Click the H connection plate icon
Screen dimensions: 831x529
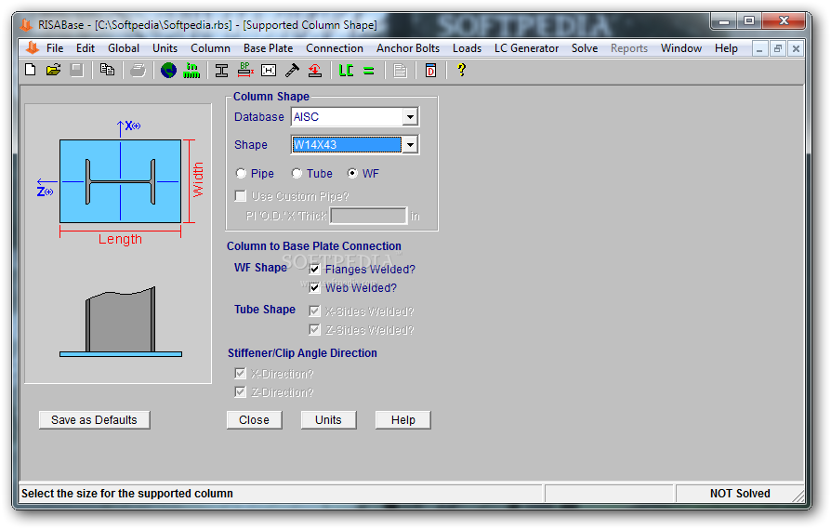tap(269, 70)
